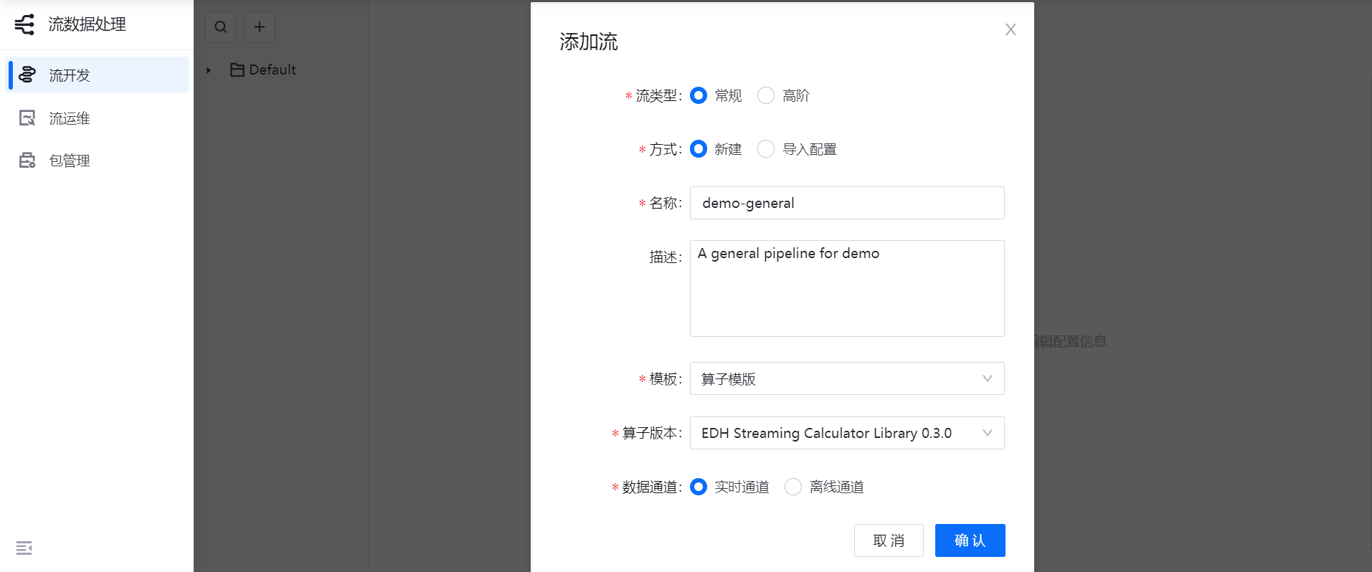This screenshot has width=1372, height=572.
Task: Choose the 新建 method radio
Action: point(699,149)
